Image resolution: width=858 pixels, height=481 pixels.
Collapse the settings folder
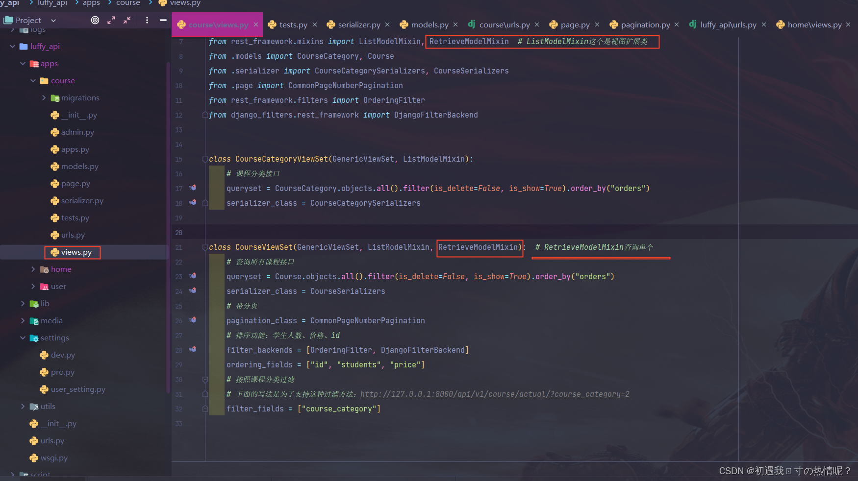pos(23,338)
